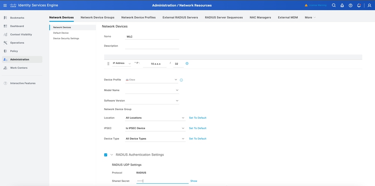Uncheck RADIUS Authentication Settings checkbox
Screen dimensions: 375x186
pos(105,155)
